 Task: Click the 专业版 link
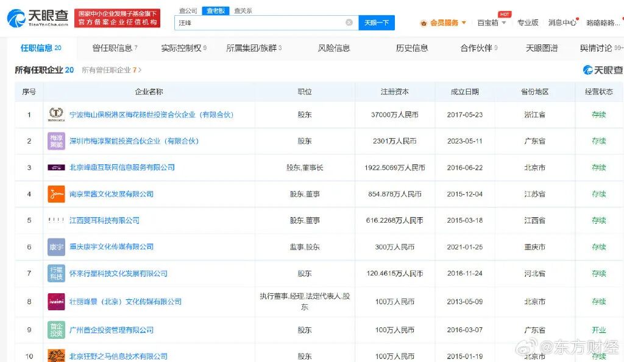click(528, 23)
